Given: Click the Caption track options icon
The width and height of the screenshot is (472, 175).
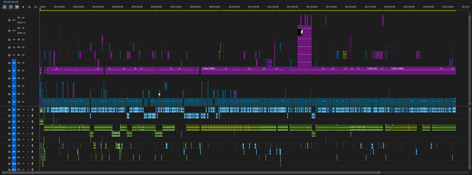Looking at the screenshot, I should tap(36, 7).
